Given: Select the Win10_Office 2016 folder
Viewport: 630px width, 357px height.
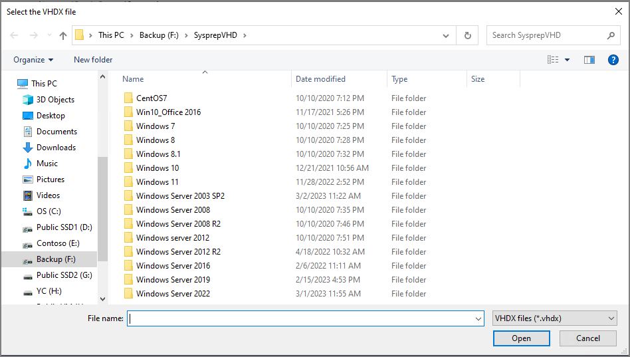Looking at the screenshot, I should tap(168, 112).
